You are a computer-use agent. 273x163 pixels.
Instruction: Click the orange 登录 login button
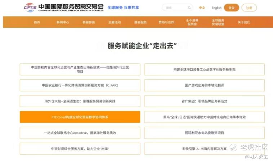pyautogui.click(x=231, y=8)
